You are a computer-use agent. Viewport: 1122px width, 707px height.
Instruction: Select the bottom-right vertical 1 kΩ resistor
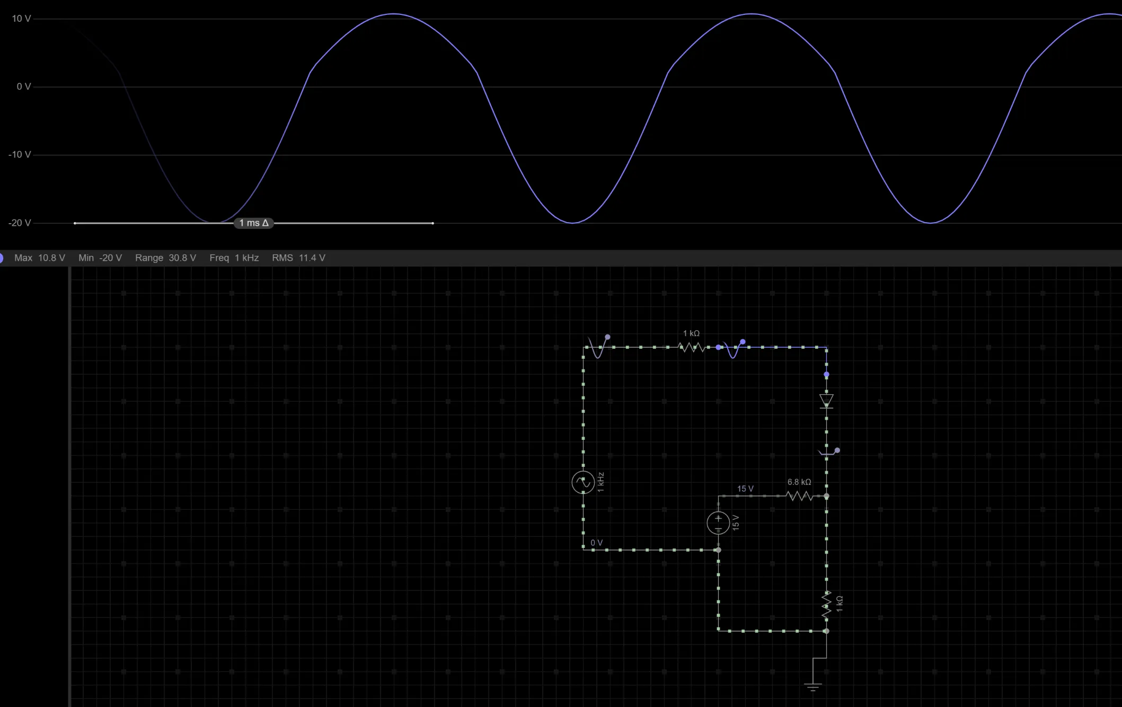click(x=826, y=604)
